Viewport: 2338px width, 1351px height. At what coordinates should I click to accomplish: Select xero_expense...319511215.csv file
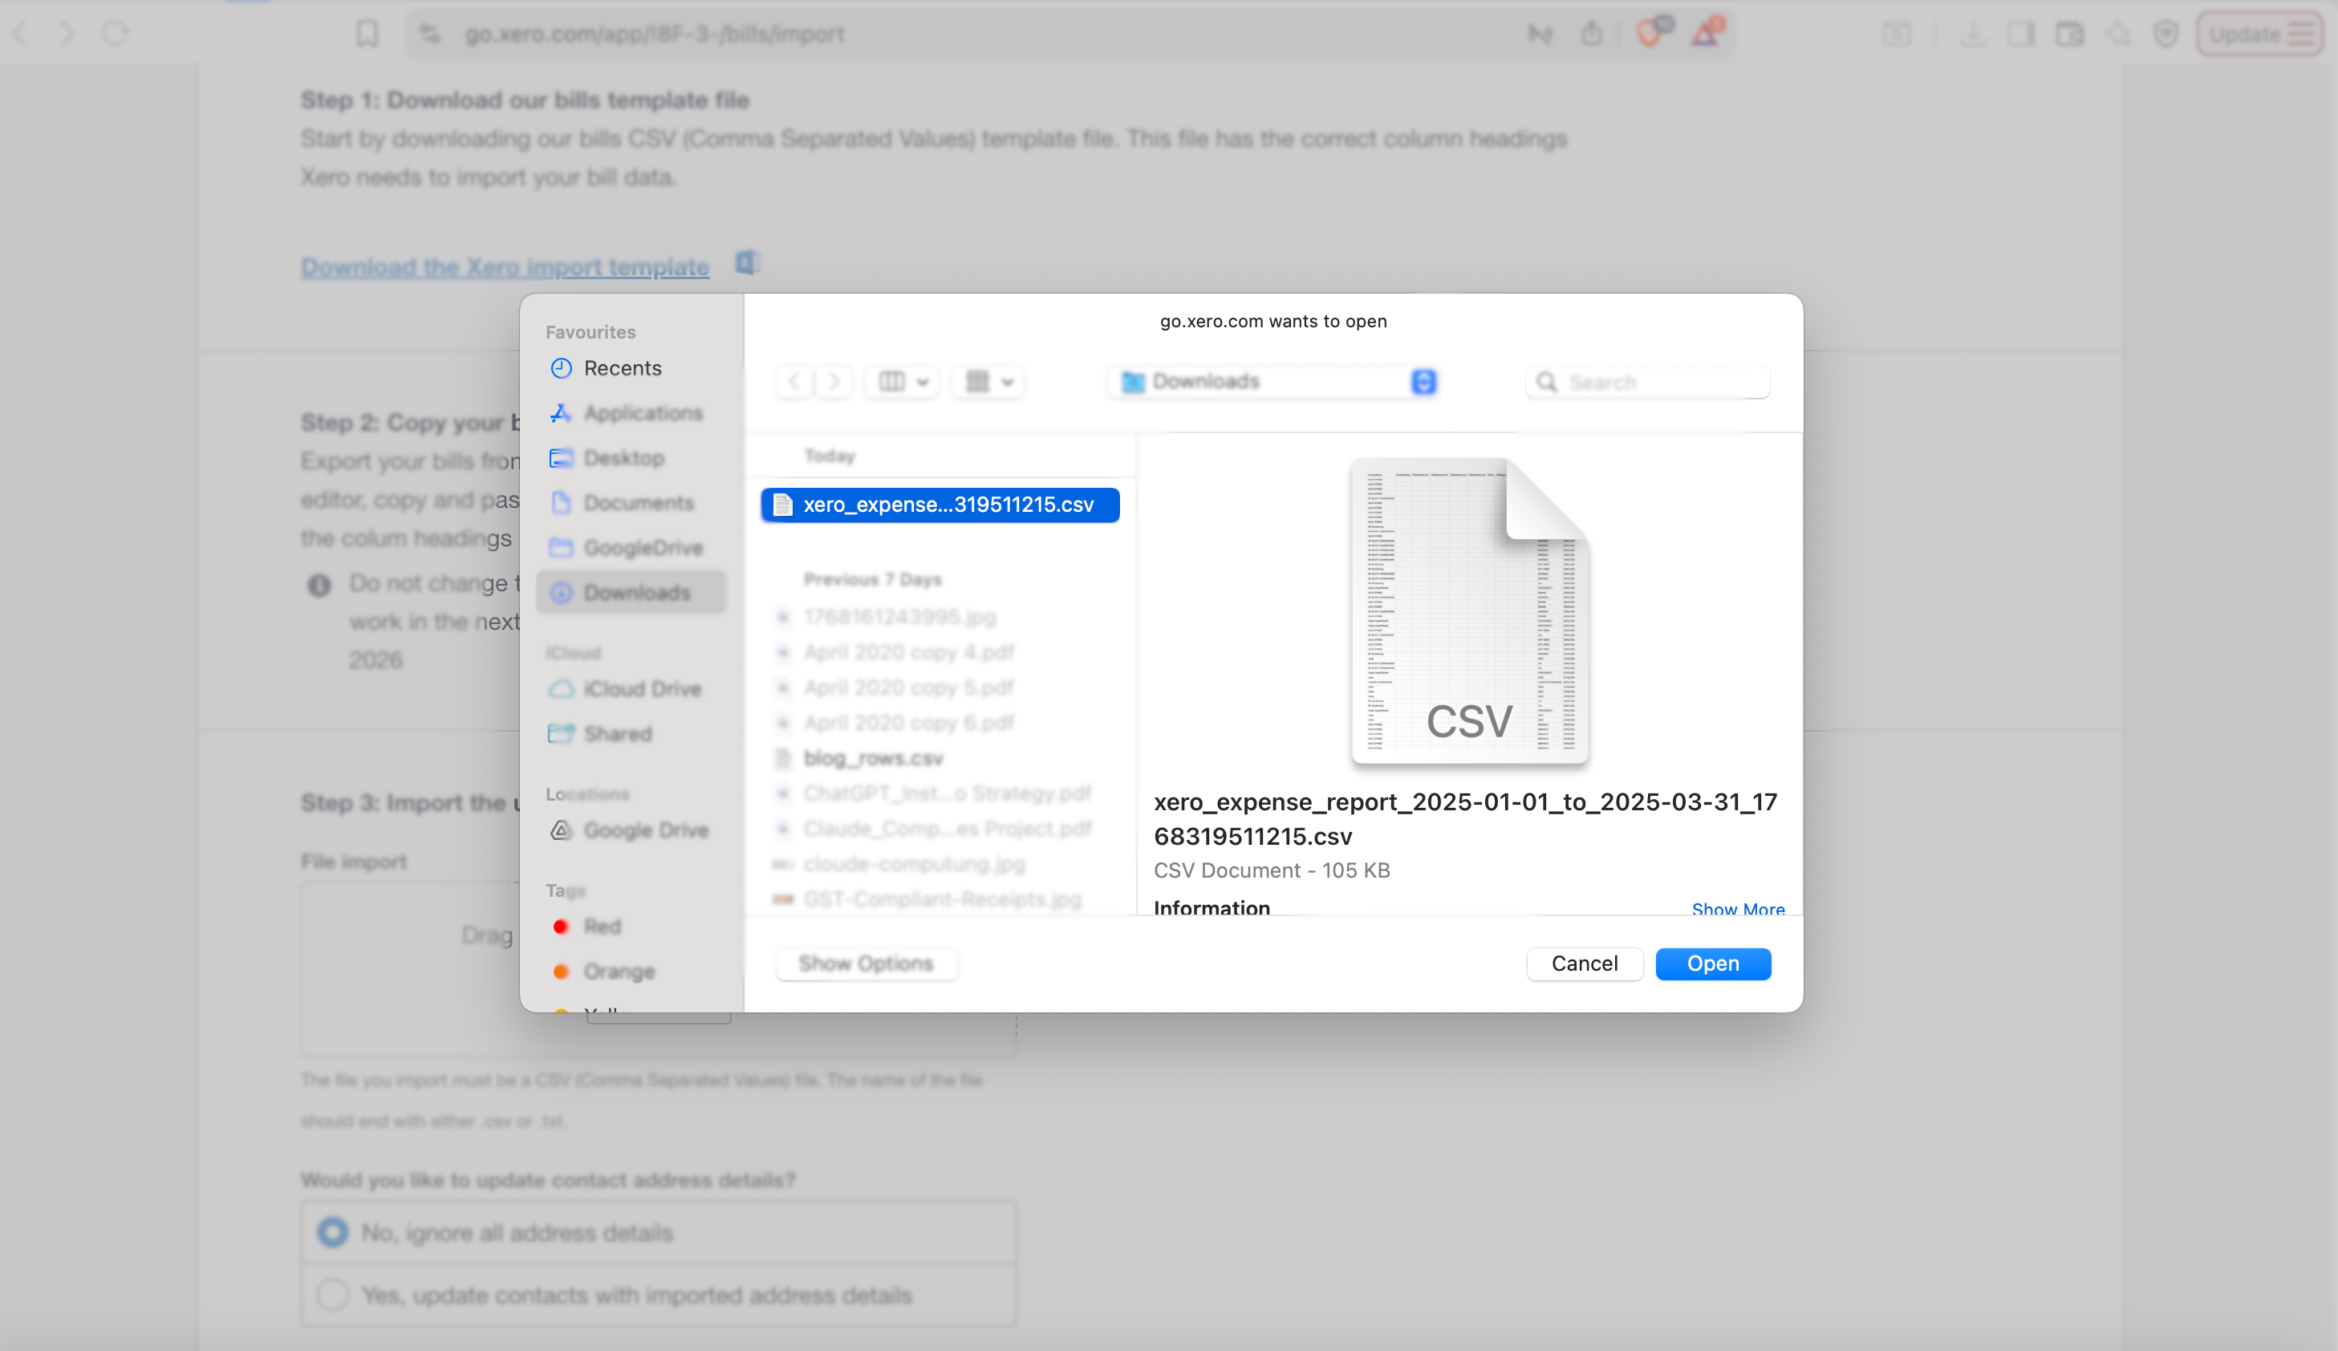(940, 505)
